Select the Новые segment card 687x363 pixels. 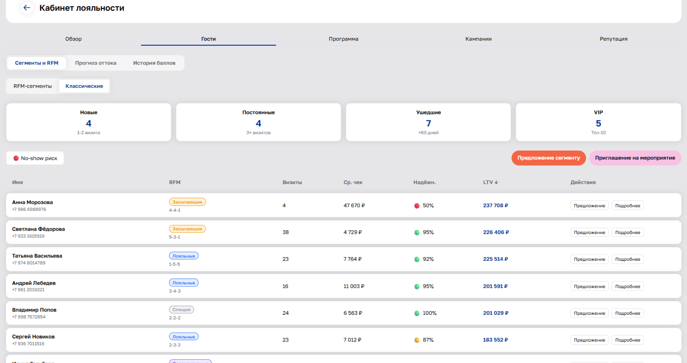pos(89,122)
